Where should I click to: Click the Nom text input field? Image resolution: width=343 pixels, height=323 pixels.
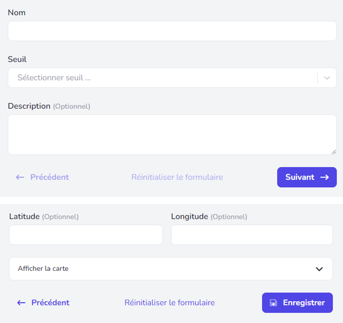172,31
